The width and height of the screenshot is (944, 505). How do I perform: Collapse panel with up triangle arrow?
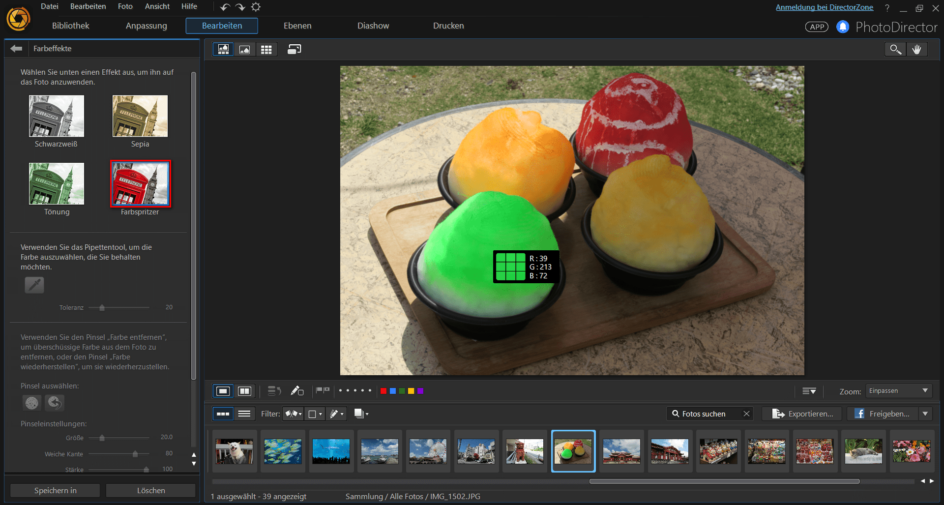coord(194,455)
